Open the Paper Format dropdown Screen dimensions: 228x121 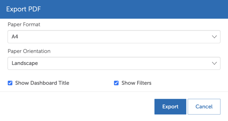(114, 37)
